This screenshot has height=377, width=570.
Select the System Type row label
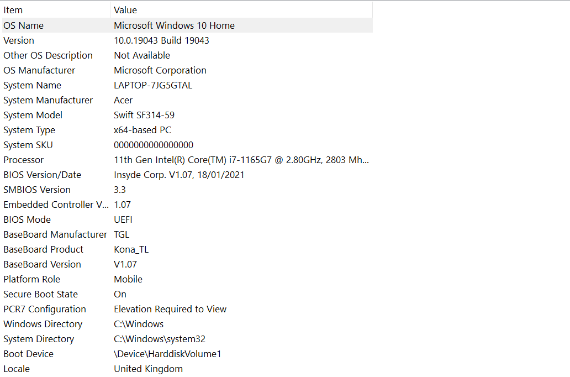29,130
